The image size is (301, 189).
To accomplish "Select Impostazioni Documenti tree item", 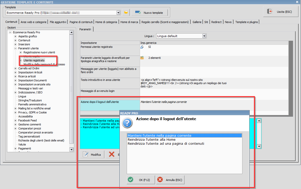I will 32,80.
